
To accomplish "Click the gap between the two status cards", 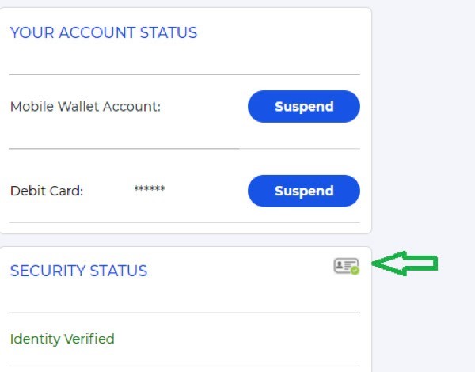I will point(184,241).
